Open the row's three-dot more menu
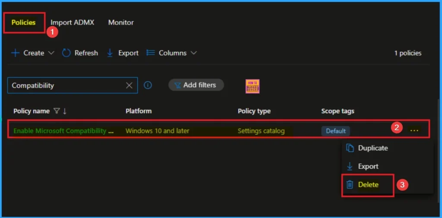 click(x=414, y=131)
